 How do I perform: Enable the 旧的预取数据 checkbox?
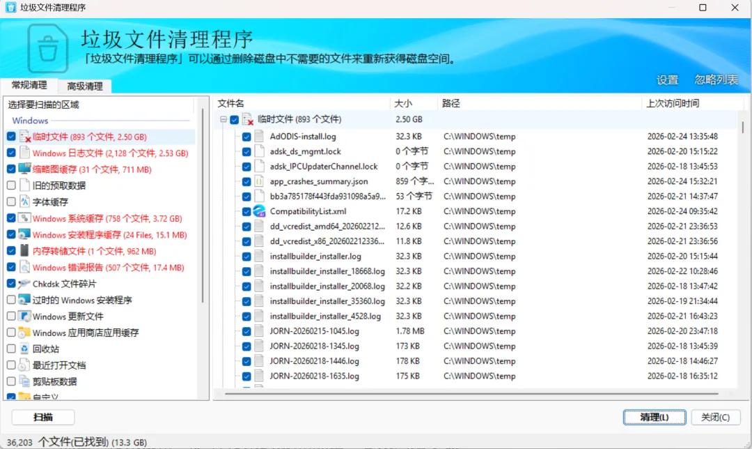[11, 185]
